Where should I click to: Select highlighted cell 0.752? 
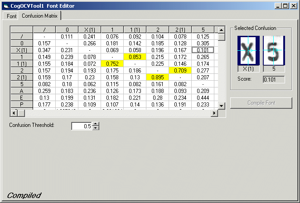click(x=112, y=64)
